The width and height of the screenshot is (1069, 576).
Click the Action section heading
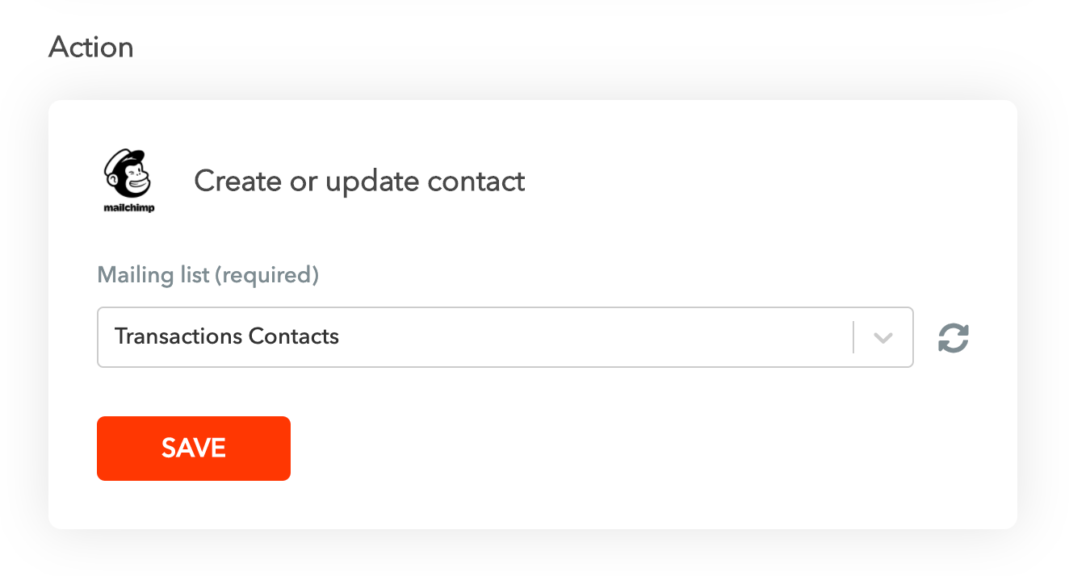coord(91,48)
